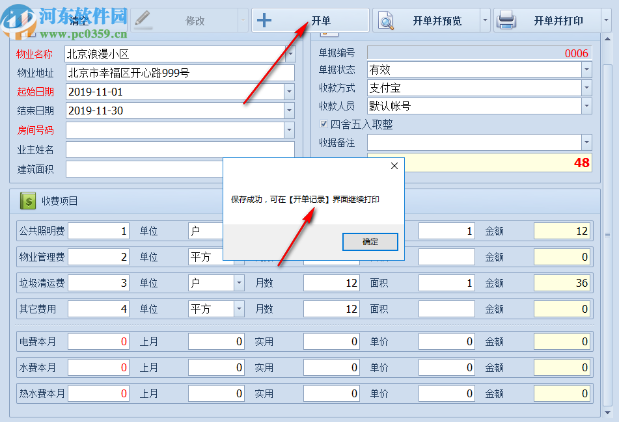Open the 单位 dropdown for 垃圾清运费
619x422 pixels.
point(238,283)
